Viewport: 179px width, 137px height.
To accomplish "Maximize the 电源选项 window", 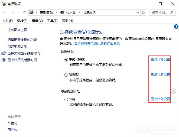I will 160,4.
